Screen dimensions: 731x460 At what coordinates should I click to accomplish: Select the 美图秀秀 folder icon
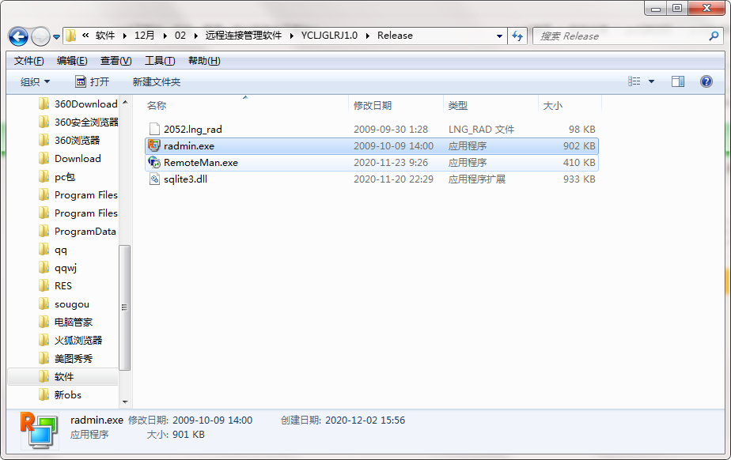pos(44,359)
